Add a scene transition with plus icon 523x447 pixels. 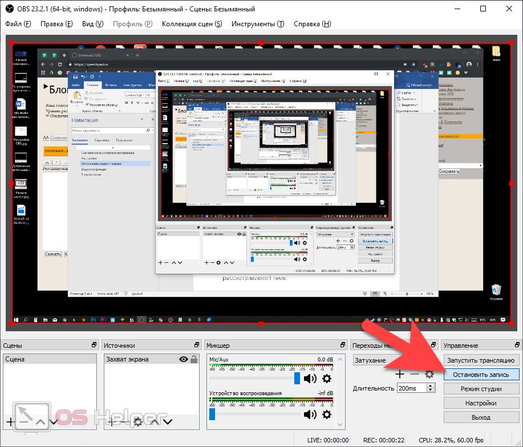(x=400, y=375)
